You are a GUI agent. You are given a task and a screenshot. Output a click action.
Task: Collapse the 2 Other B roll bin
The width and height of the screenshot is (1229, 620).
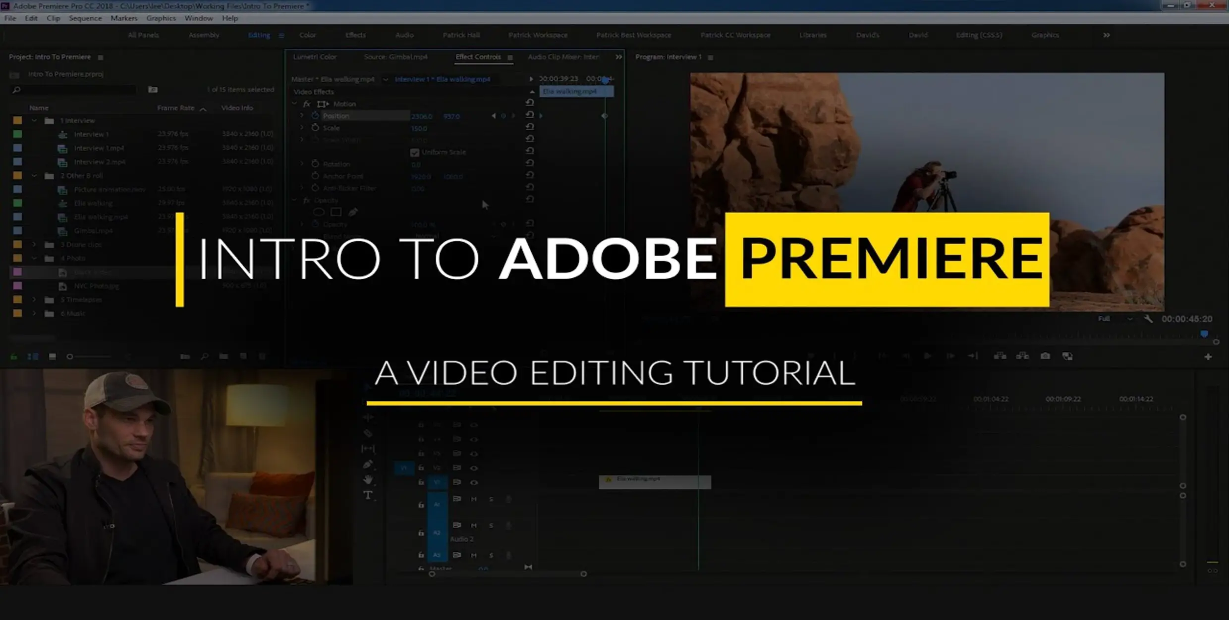click(x=34, y=175)
